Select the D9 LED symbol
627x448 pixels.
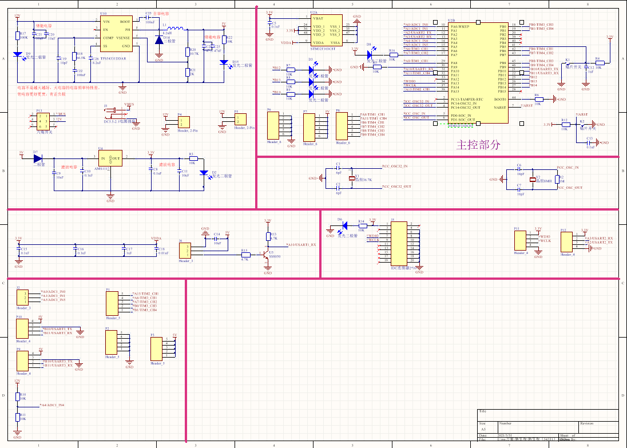[x=18, y=54]
